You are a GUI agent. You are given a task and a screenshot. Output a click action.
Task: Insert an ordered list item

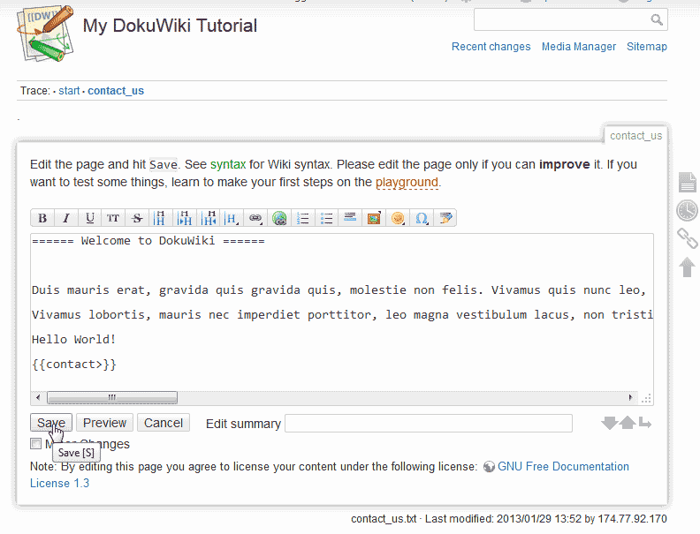click(303, 218)
